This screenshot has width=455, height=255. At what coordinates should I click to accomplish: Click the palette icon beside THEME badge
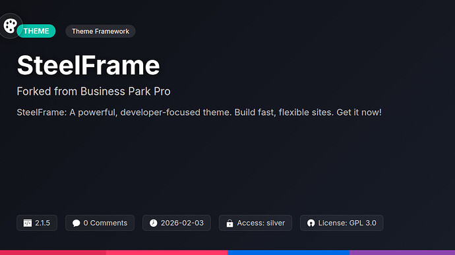tap(11, 26)
